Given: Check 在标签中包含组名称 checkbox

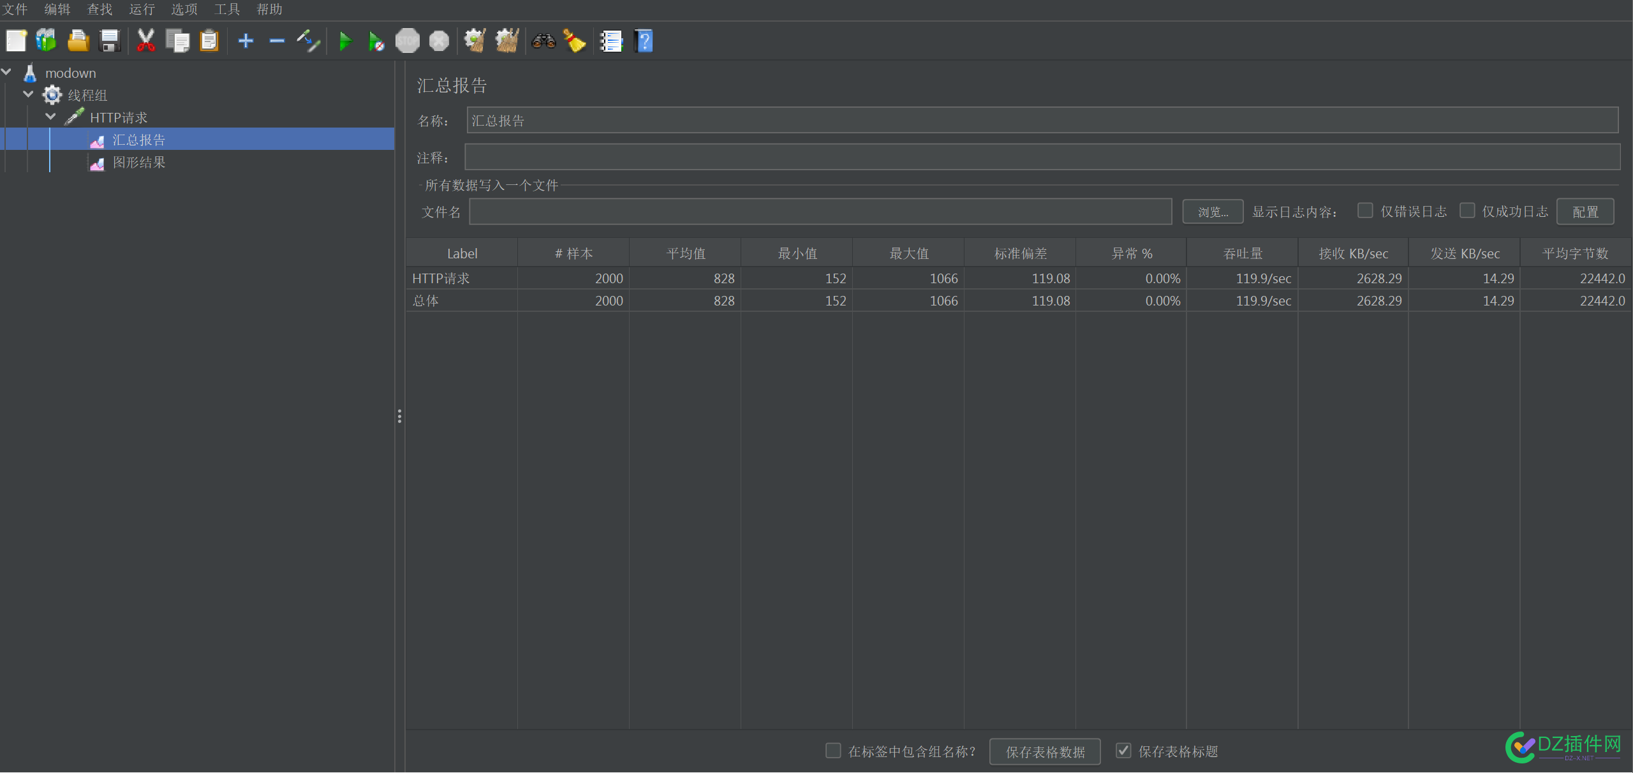Looking at the screenshot, I should coord(833,751).
